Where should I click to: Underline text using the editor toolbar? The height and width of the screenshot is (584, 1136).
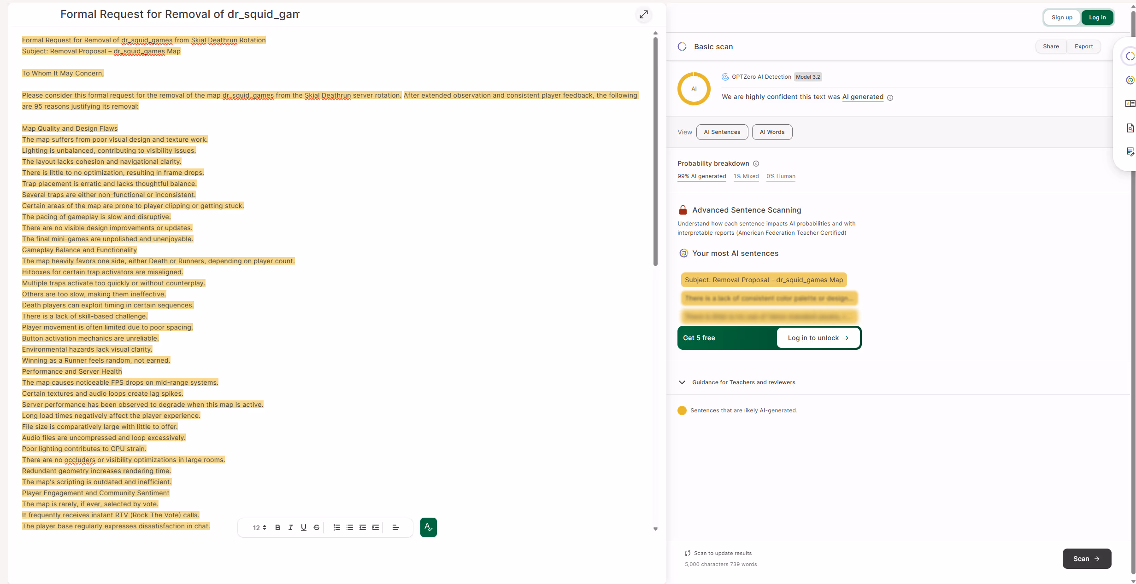(303, 527)
